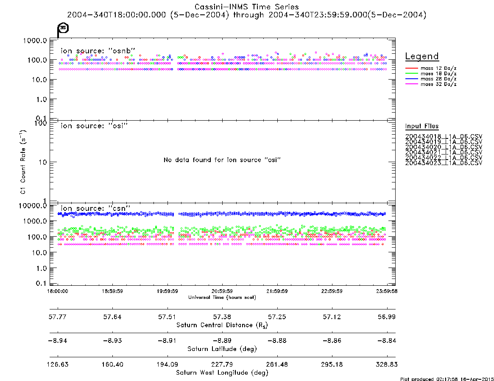Click the 23:59:58 time tick label

click(387, 291)
